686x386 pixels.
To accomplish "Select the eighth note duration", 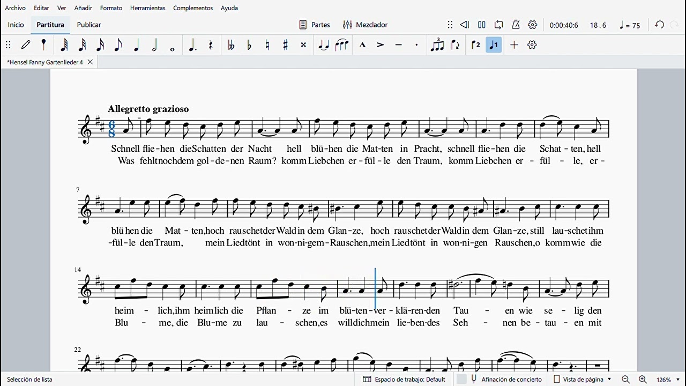I will pos(118,45).
